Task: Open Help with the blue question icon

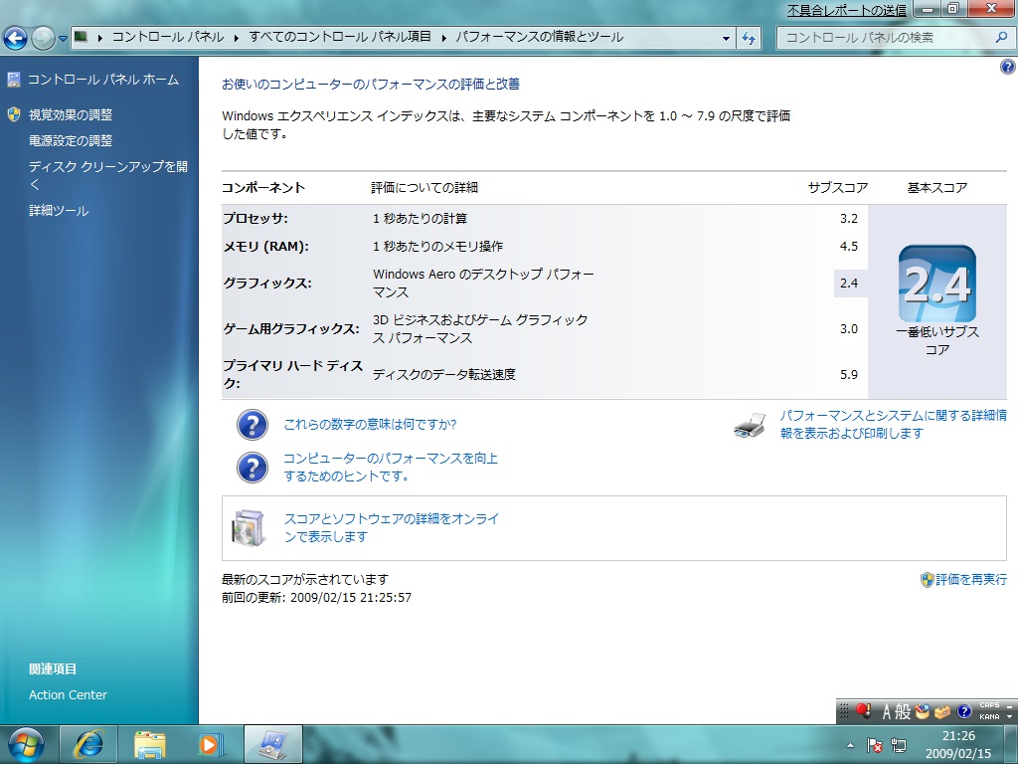Action: (x=1008, y=67)
